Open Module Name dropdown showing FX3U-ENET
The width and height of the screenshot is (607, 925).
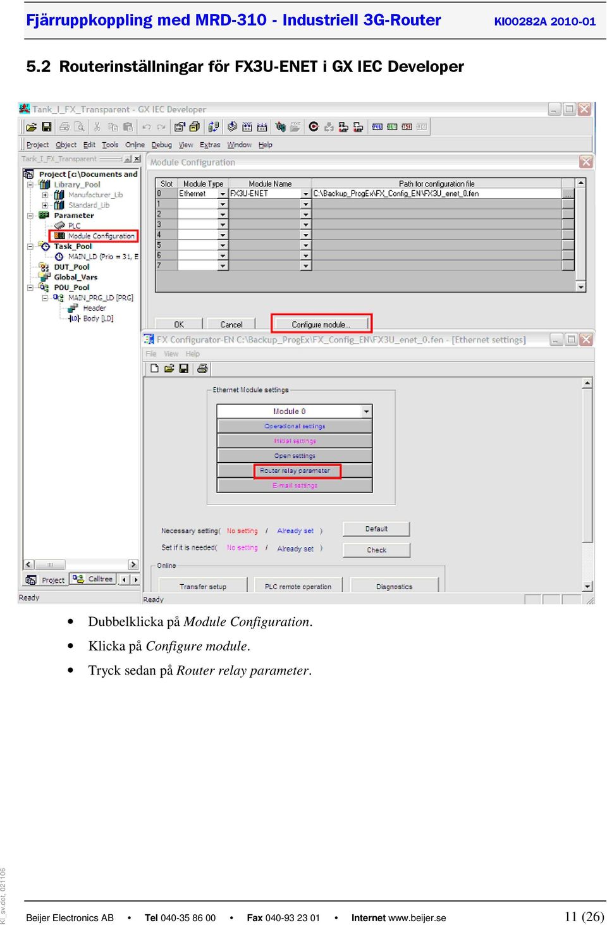click(x=306, y=193)
